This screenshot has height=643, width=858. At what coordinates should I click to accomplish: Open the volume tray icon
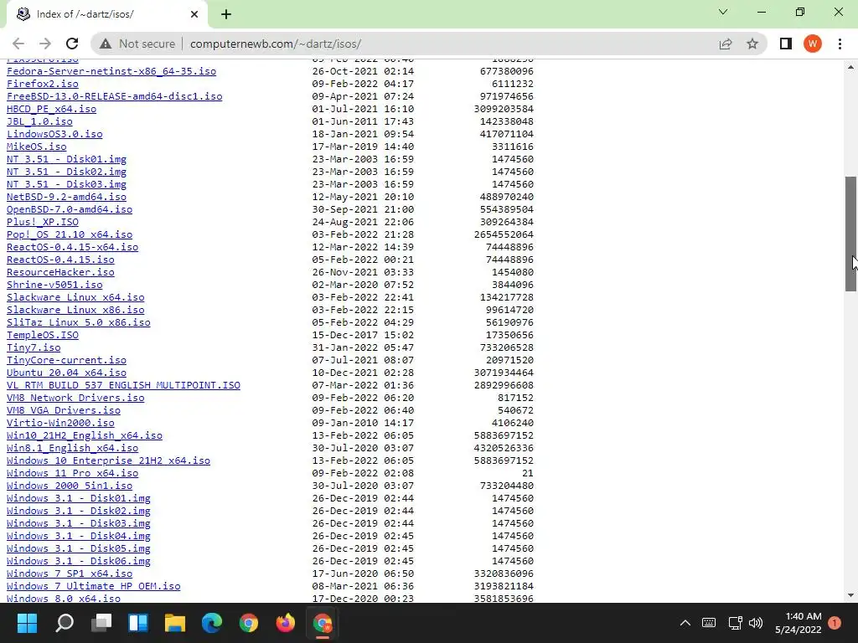tap(756, 623)
